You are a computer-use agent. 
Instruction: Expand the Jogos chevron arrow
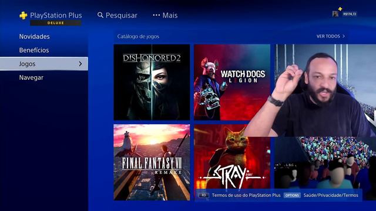[80, 64]
